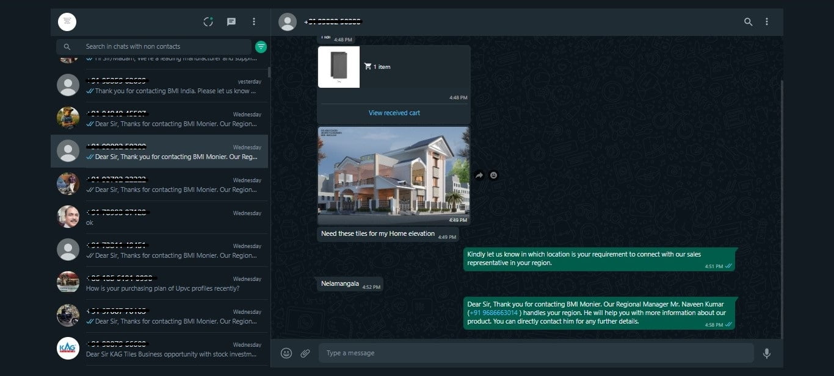Open the 'View received cart' link
834x376 pixels.
coord(394,113)
